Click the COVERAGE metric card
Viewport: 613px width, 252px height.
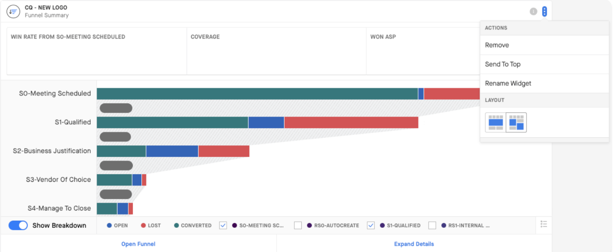(277, 51)
